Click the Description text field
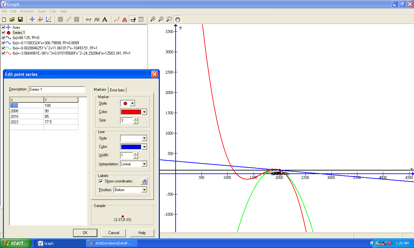The width and height of the screenshot is (414, 248). click(x=57, y=89)
